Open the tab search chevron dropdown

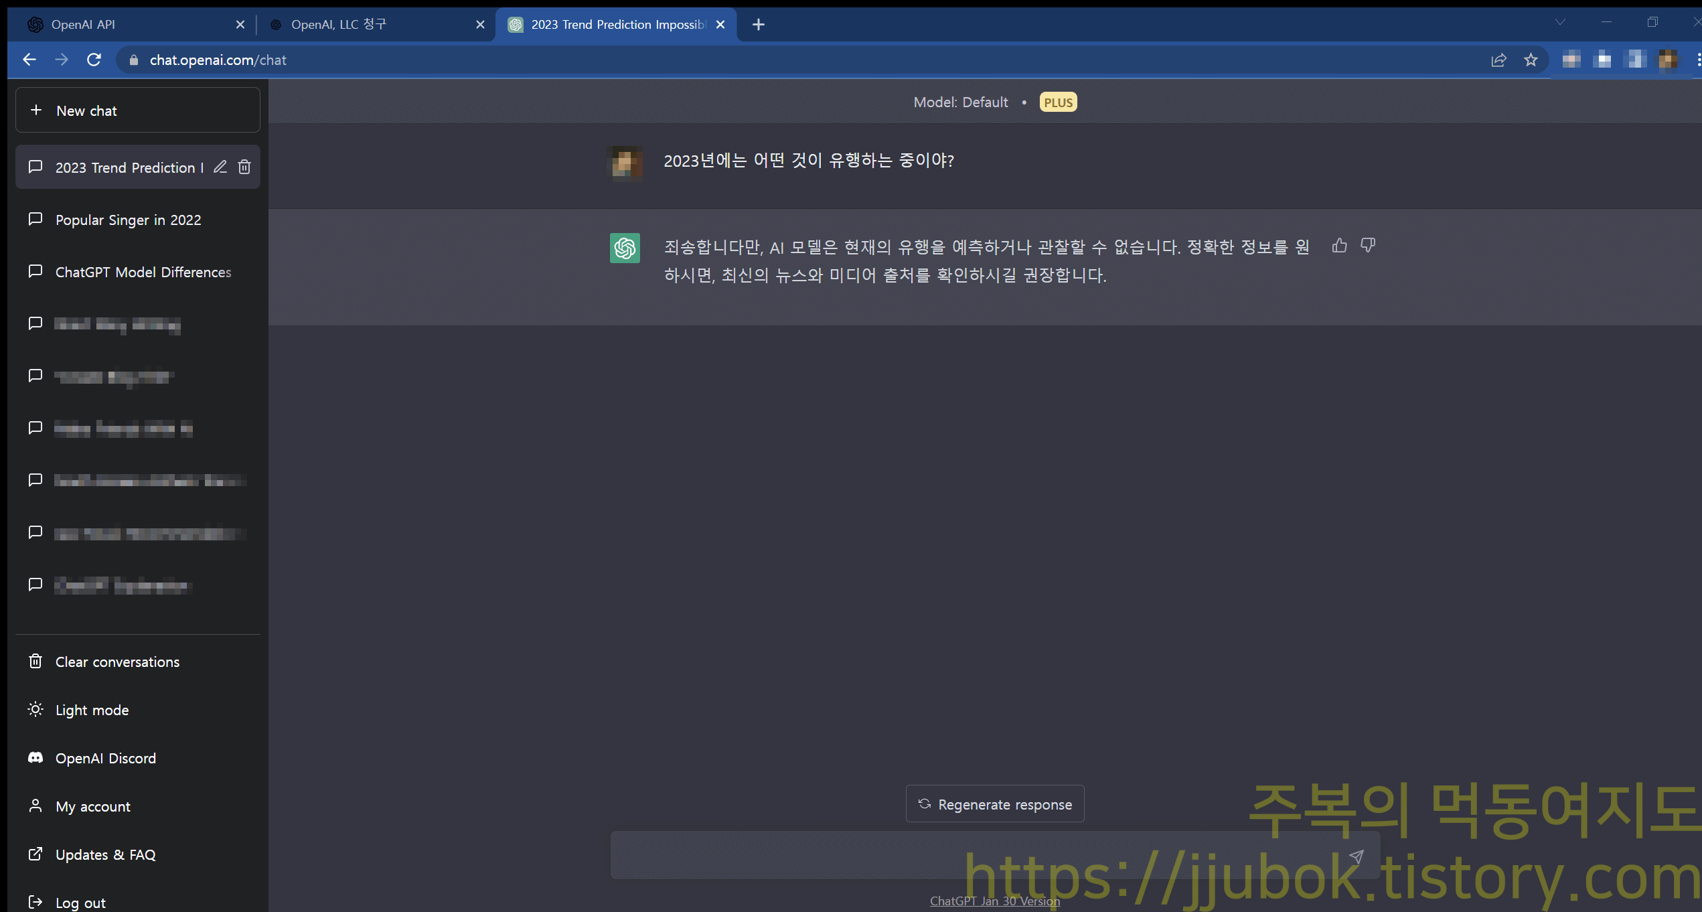click(x=1560, y=22)
